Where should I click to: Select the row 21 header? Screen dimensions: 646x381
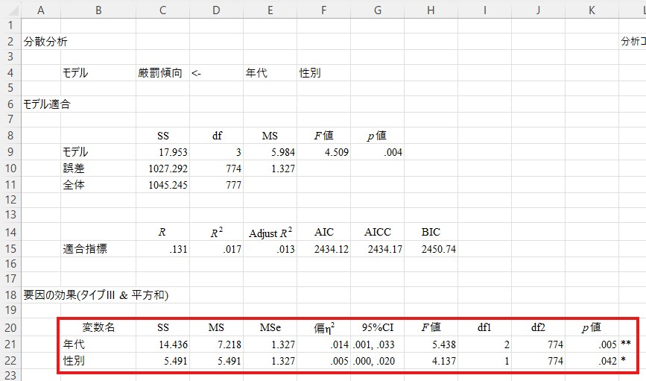click(x=10, y=344)
